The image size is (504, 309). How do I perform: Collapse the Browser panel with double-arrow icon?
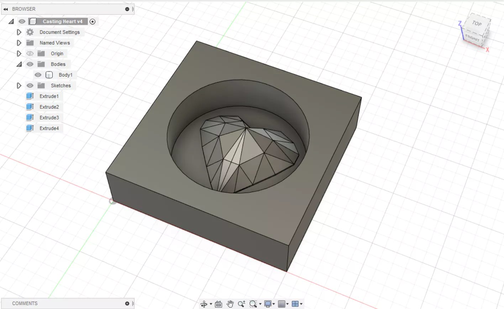point(6,9)
